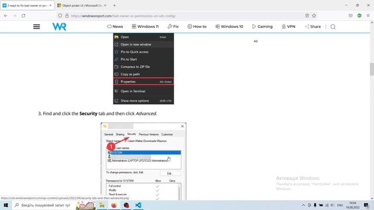
Task: Open Firefox from the taskbar
Action: click(114, 205)
